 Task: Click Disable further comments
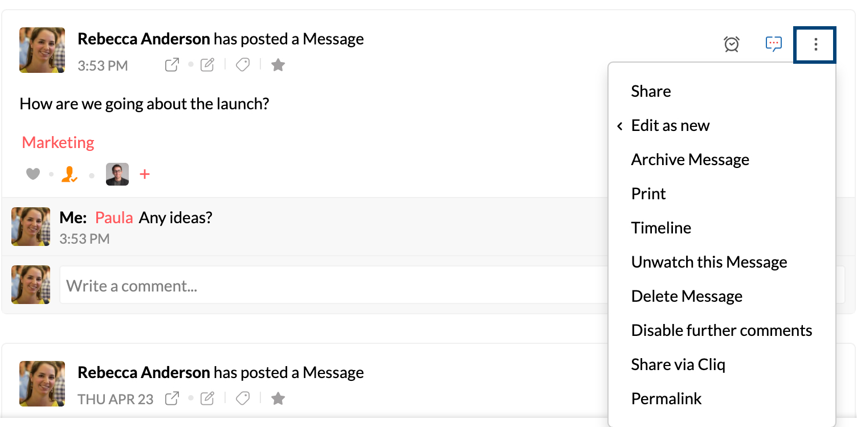click(721, 331)
